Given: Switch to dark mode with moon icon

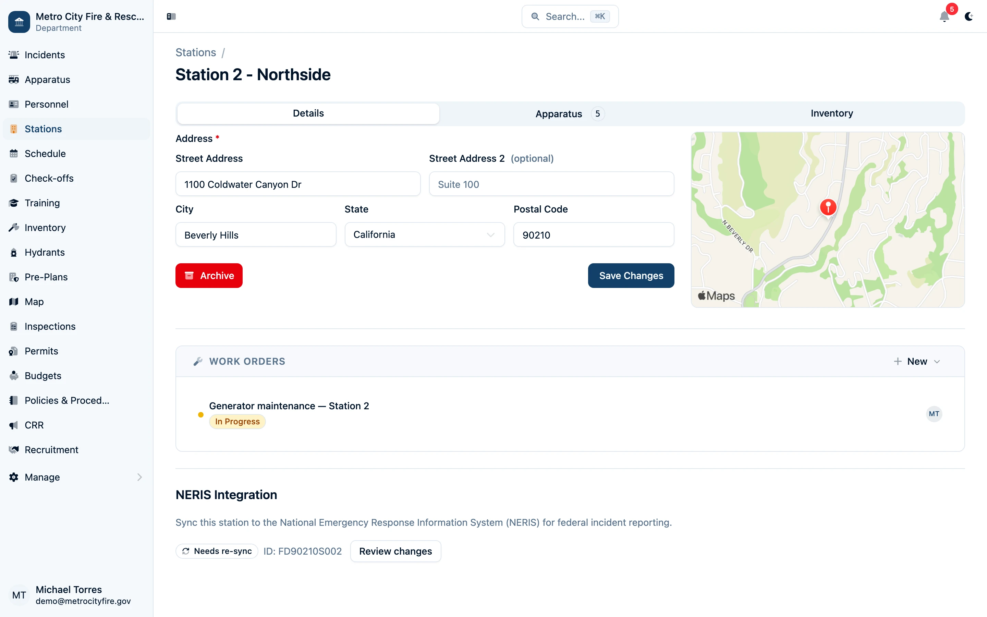Looking at the screenshot, I should [x=968, y=16].
